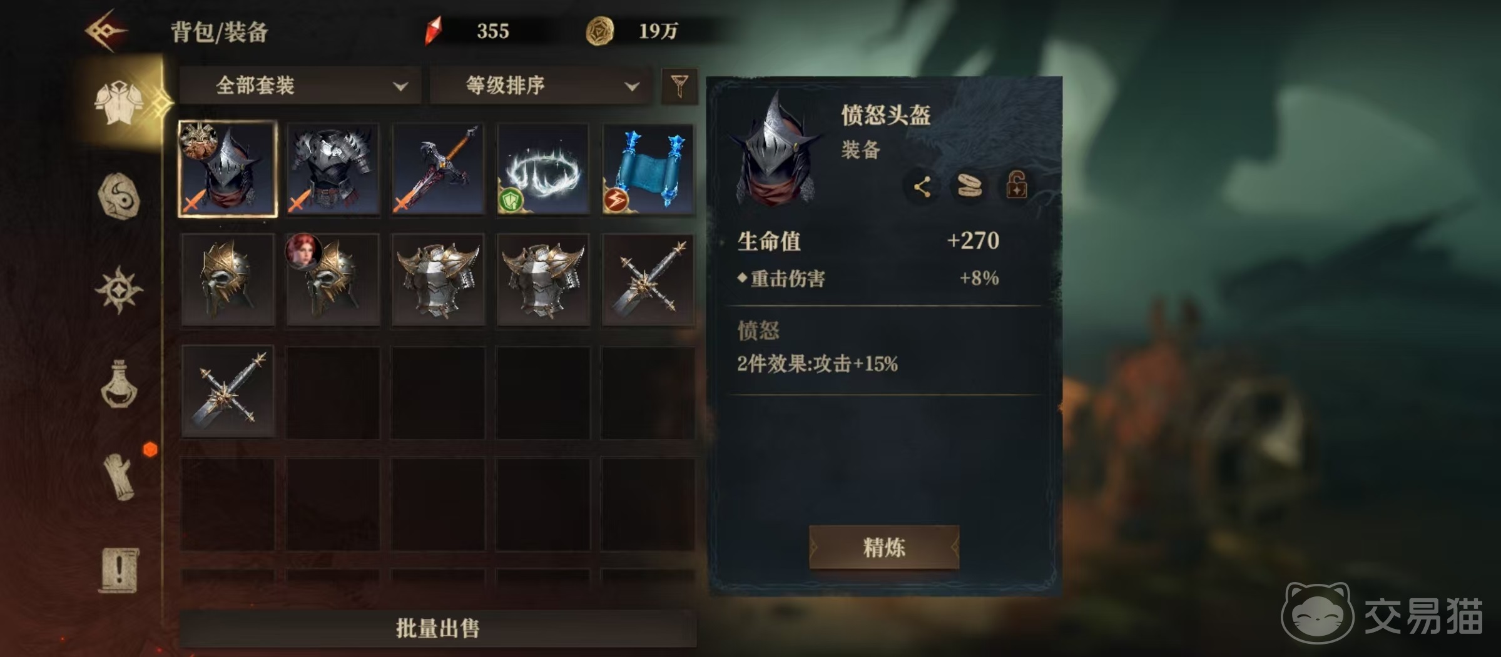Select the red-black spear weapon item
This screenshot has width=1501, height=657.
click(x=438, y=169)
